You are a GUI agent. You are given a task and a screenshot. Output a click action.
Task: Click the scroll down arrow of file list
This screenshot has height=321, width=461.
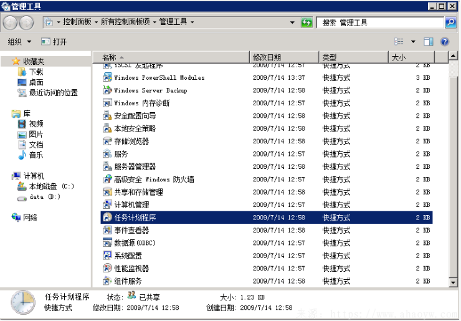pyautogui.click(x=454, y=282)
